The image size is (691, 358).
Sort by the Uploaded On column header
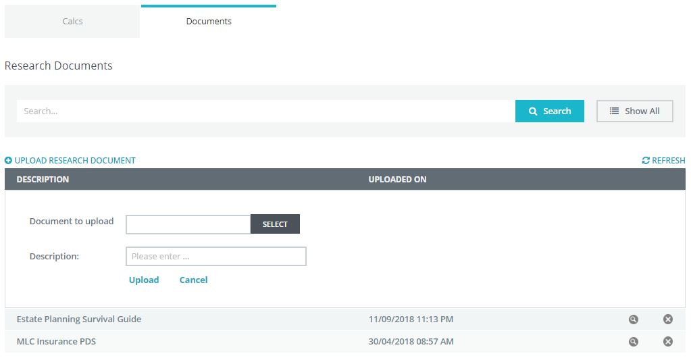pyautogui.click(x=397, y=180)
